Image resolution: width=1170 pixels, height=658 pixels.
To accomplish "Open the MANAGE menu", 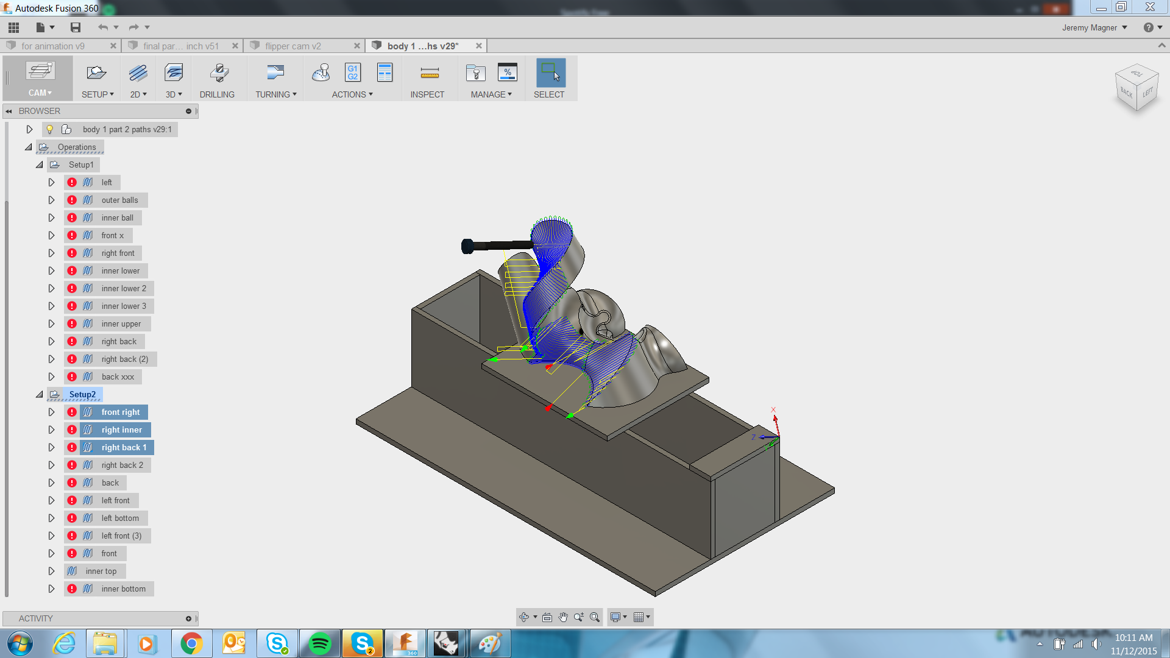I will [x=491, y=94].
